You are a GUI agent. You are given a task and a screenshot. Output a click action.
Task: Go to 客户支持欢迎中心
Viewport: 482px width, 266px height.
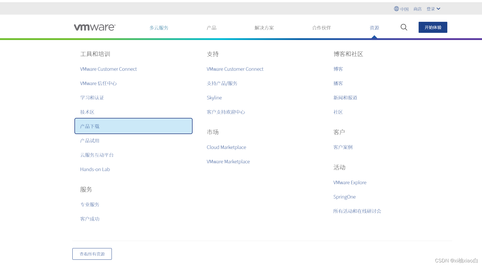point(226,112)
